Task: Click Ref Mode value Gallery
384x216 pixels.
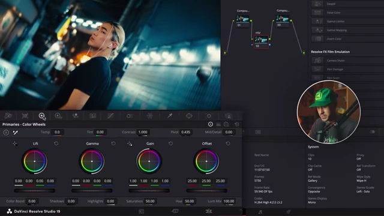Action: pyautogui.click(x=313, y=181)
